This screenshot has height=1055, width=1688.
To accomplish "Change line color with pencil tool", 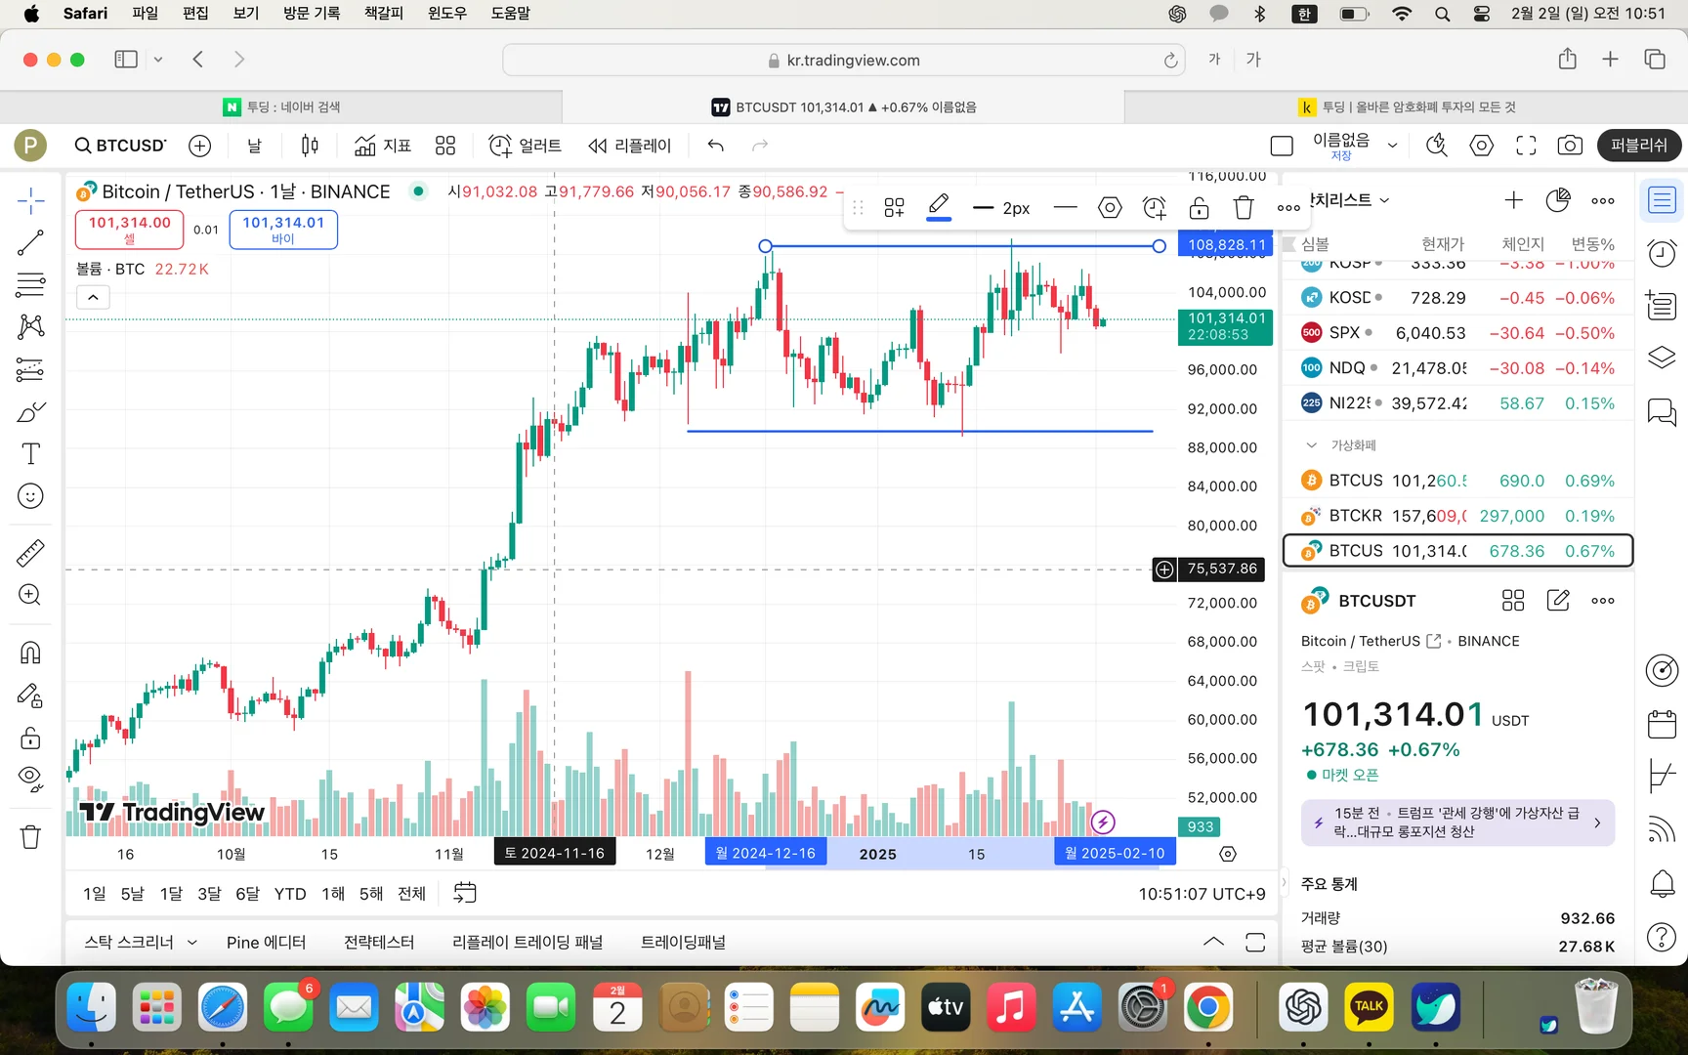I will [x=939, y=206].
